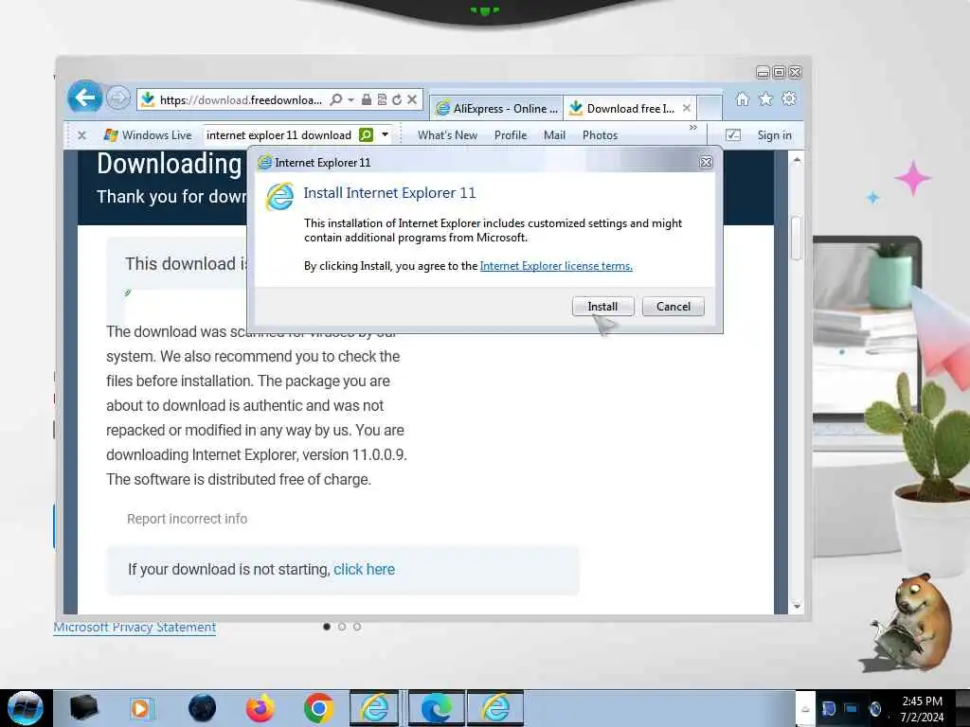Click the checkmark icon beside Sign in
Screen dimensions: 970x727
click(732, 134)
